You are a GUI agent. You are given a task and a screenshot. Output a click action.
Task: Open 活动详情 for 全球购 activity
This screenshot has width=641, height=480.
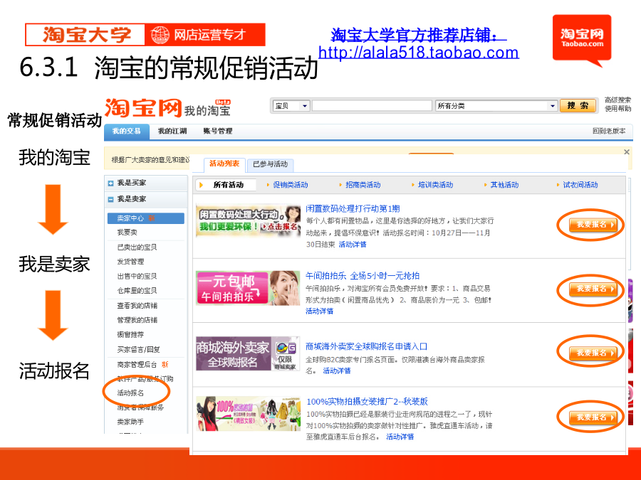(x=336, y=370)
